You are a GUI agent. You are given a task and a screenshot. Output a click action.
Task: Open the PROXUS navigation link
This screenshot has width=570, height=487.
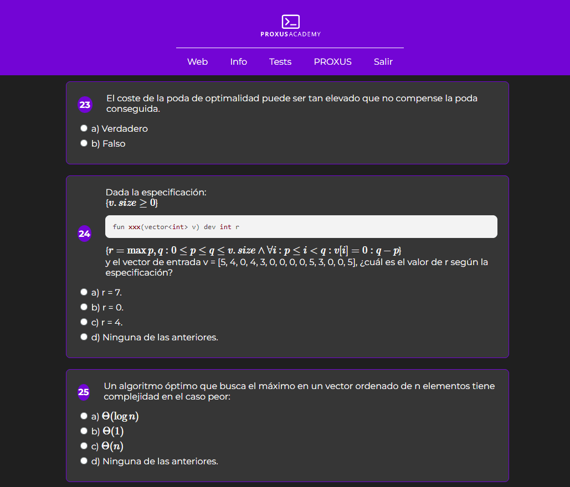(x=332, y=62)
